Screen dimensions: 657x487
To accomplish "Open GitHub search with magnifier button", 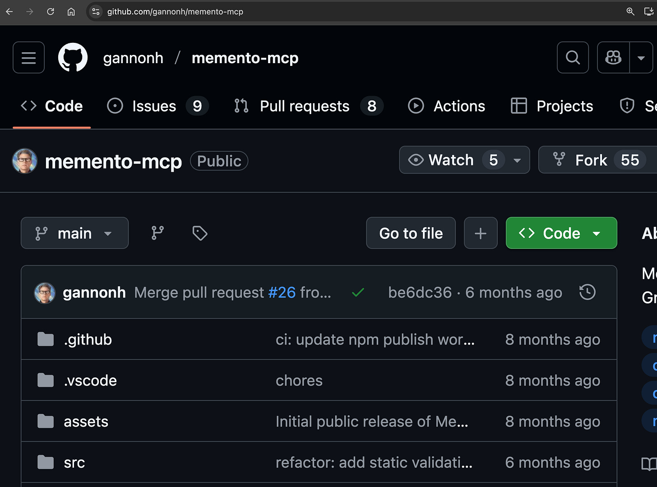I will [573, 57].
